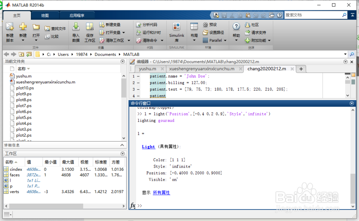Click Run and Time (运行和计时)
Screen dimensions: 359x221
(148, 33)
